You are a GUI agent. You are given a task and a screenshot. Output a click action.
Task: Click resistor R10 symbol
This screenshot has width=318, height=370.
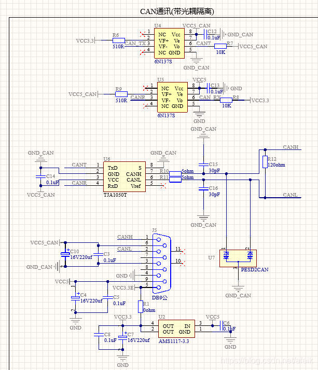175,174
